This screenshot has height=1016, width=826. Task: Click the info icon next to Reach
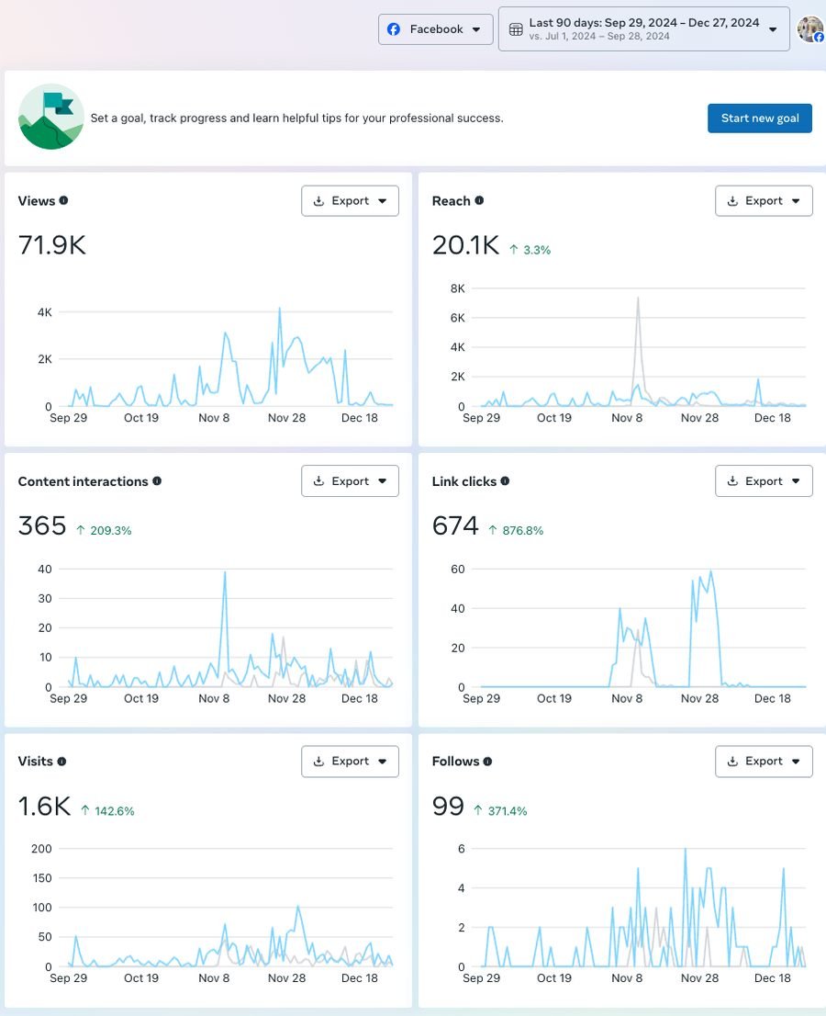pyautogui.click(x=479, y=200)
